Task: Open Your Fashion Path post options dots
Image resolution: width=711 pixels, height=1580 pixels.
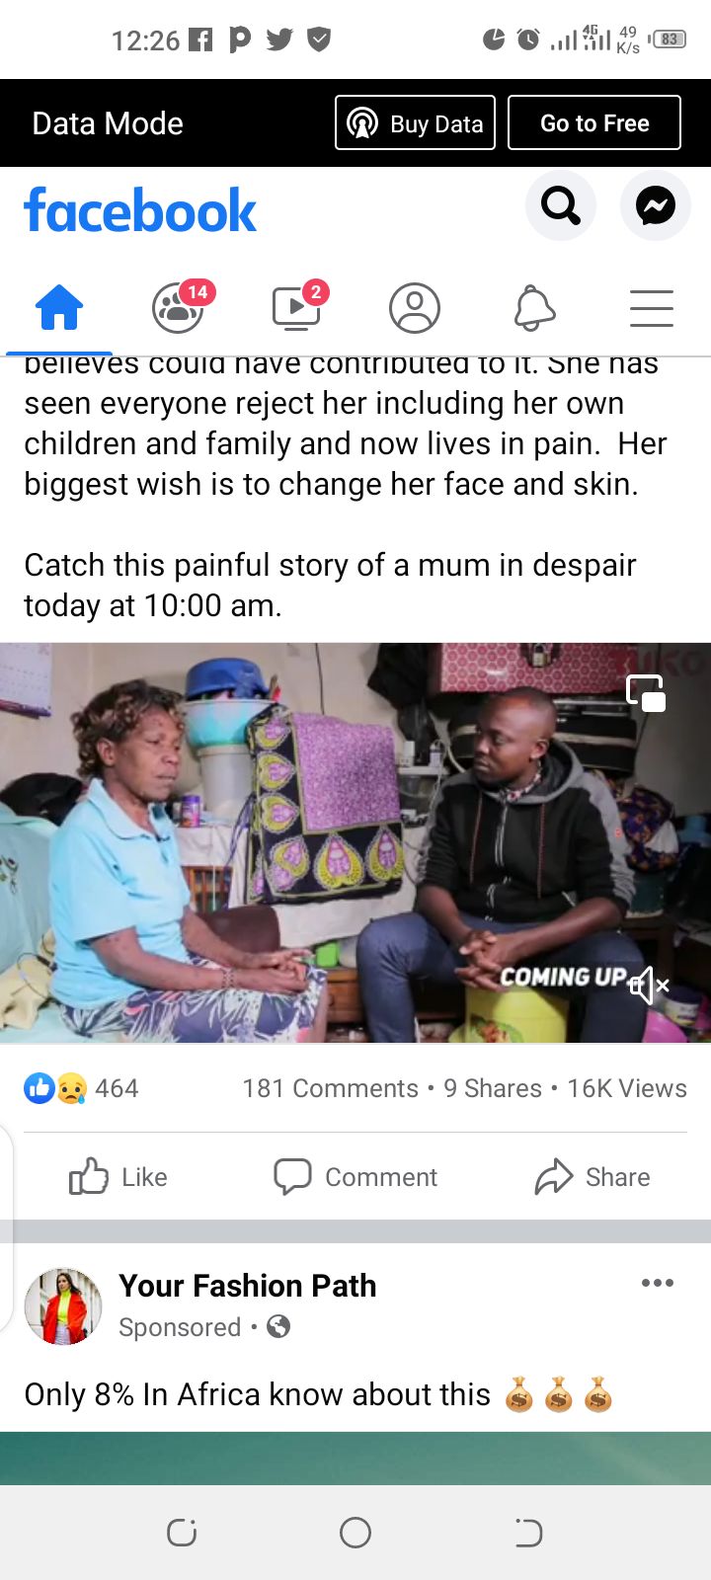Action: pyautogui.click(x=658, y=1283)
